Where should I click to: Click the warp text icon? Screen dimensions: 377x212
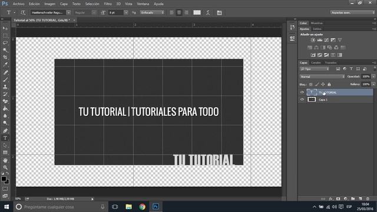tap(208, 12)
